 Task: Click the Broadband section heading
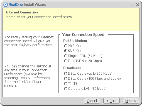(x=72, y=68)
